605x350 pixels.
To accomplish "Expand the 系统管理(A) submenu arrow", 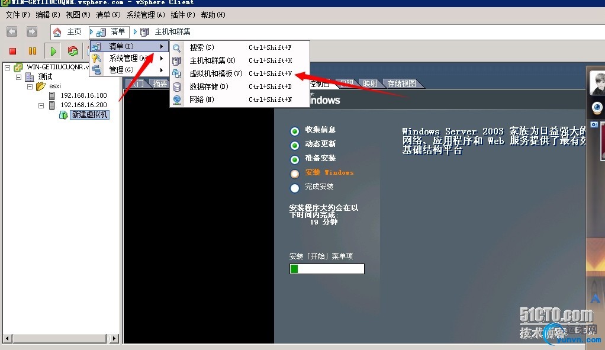I will tap(162, 58).
